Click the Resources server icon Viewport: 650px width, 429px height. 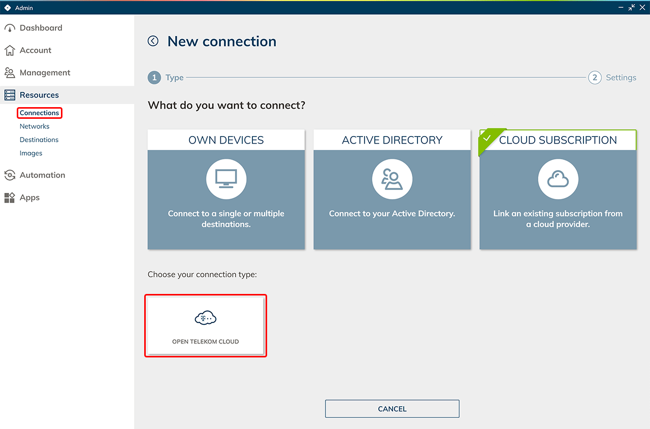coord(10,95)
